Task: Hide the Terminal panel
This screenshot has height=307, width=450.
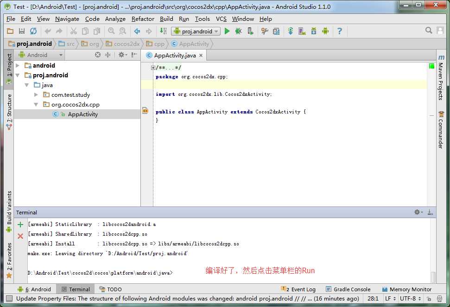Action: [430, 212]
